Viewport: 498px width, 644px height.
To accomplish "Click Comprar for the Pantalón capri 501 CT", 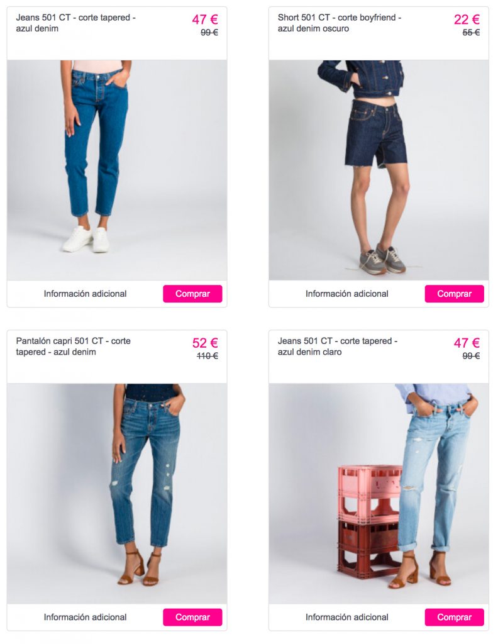I will [192, 617].
